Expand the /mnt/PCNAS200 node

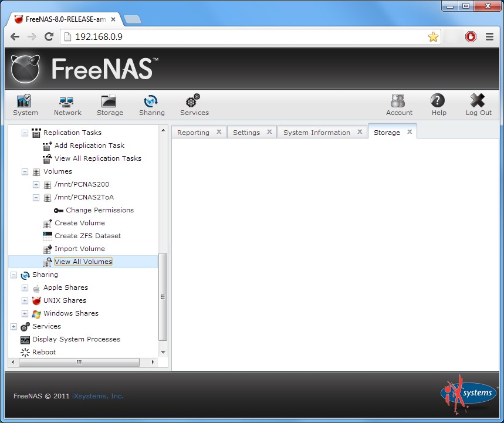click(36, 184)
